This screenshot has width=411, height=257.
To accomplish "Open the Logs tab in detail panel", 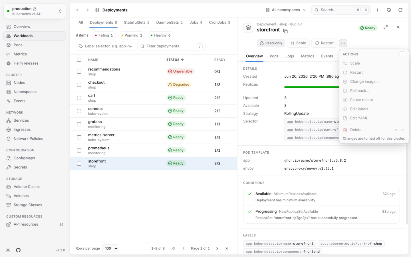I will click(x=290, y=56).
